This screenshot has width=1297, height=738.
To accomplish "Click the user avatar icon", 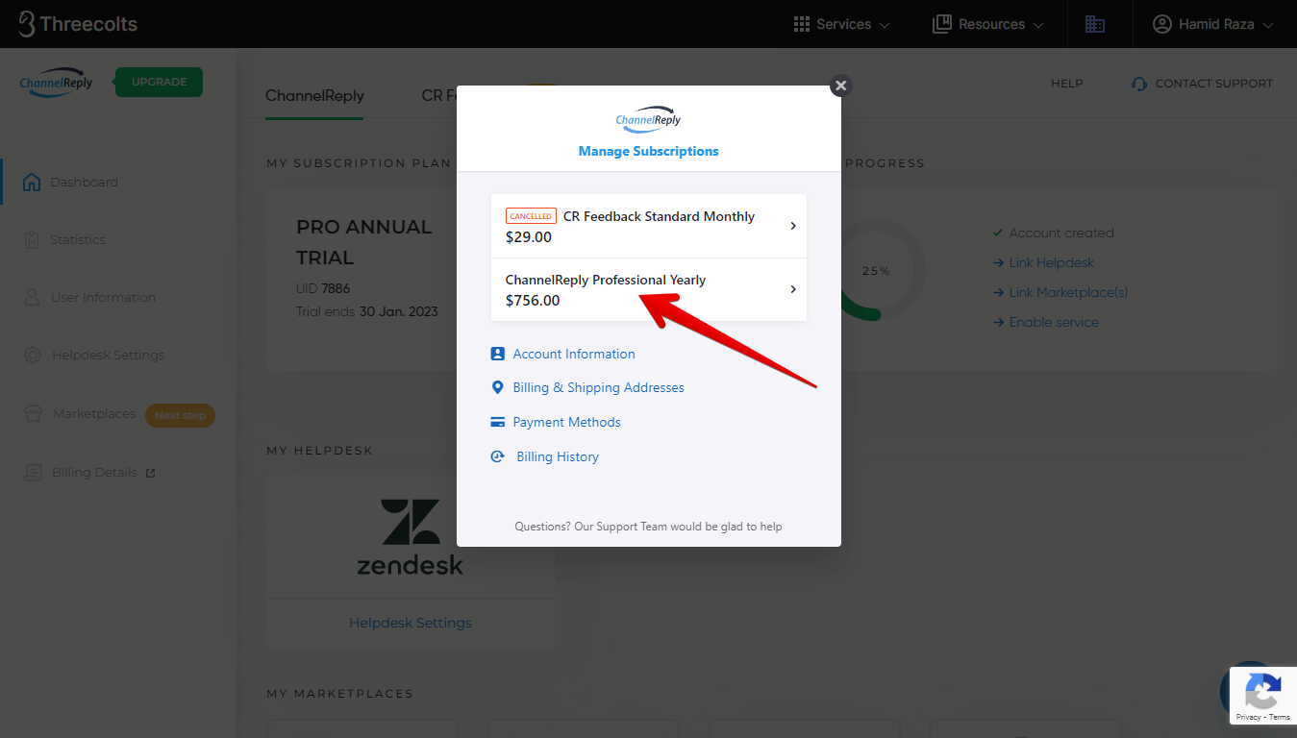I will (1162, 24).
